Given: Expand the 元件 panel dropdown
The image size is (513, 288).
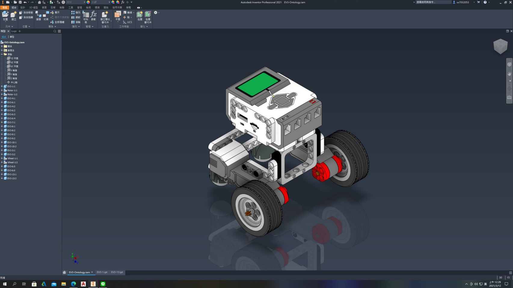Looking at the screenshot, I should [x=9, y=26].
